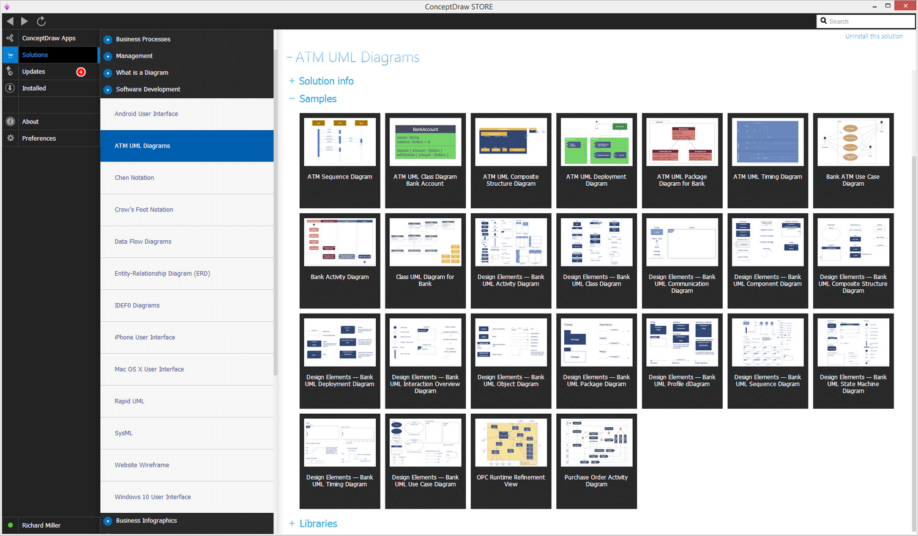Expand the Libraries section
The width and height of the screenshot is (918, 536).
click(292, 524)
